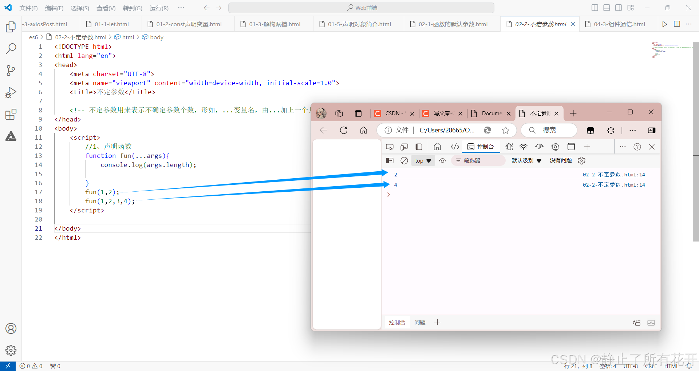Viewport: 699px width, 371px height.
Task: Open the 编辑(E) menu
Action: pos(54,8)
